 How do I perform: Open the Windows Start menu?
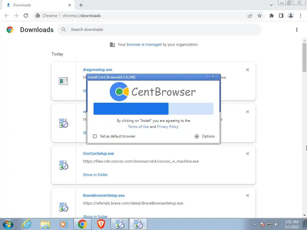coord(8,224)
